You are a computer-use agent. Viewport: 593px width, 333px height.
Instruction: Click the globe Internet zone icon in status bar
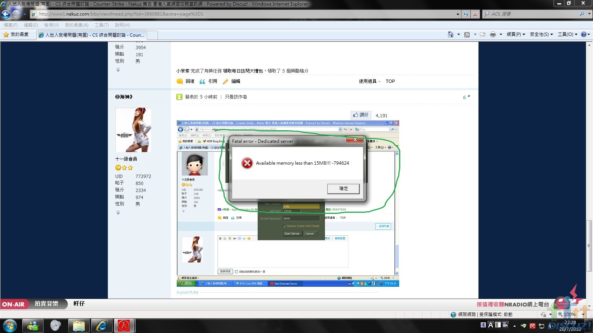[x=453, y=314]
